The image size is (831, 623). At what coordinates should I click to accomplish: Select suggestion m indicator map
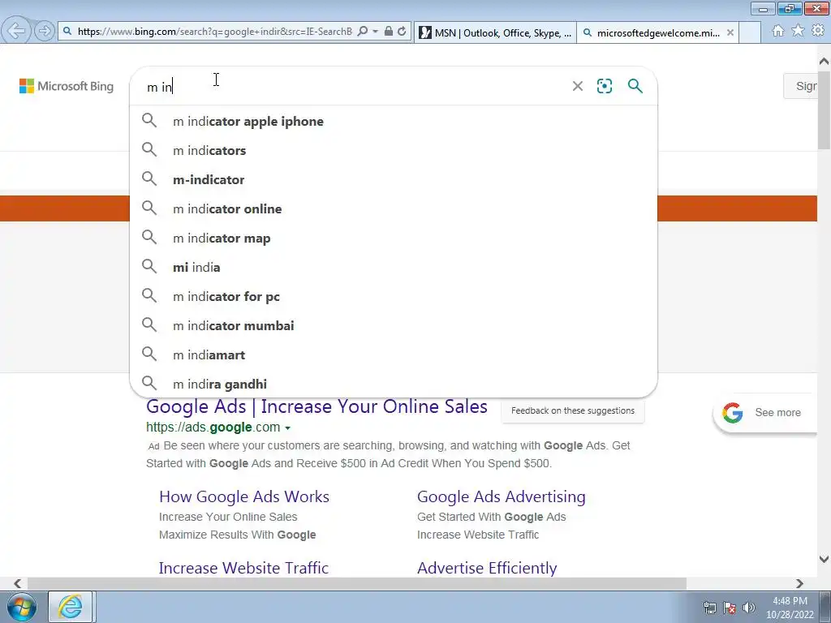click(394, 238)
